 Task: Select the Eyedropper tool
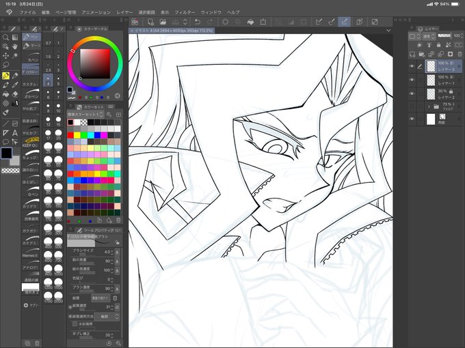tap(15, 85)
